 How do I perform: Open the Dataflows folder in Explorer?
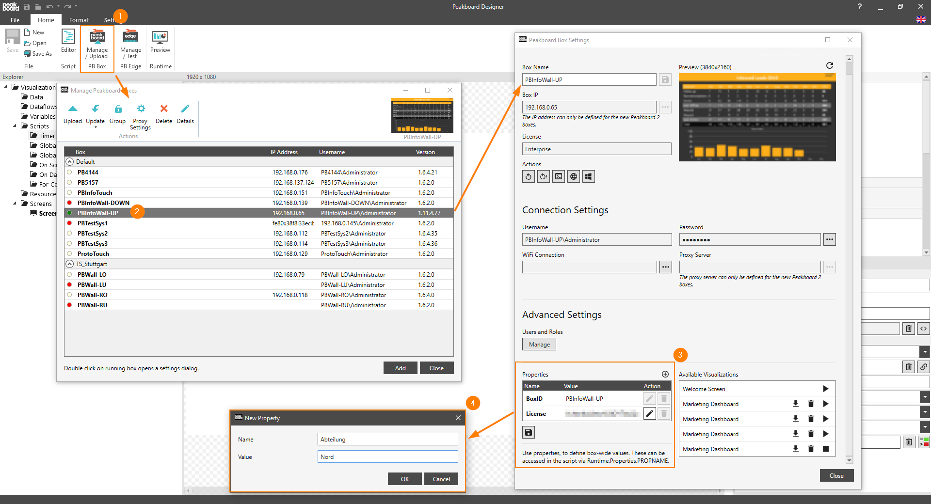tap(39, 107)
